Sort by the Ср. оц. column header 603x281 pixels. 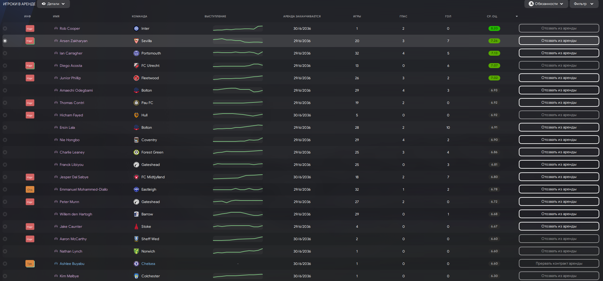tap(492, 16)
